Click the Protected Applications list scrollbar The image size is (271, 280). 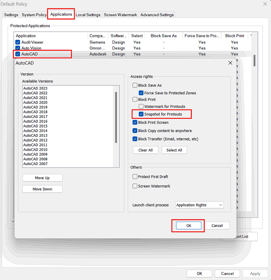click(254, 60)
